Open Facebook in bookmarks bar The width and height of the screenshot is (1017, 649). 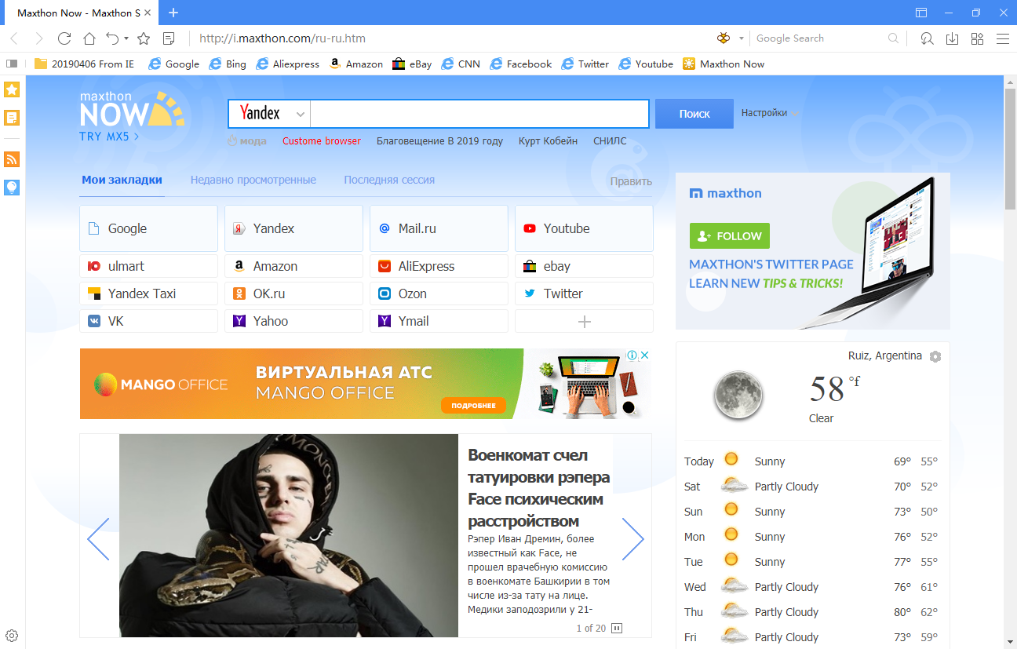click(x=520, y=64)
